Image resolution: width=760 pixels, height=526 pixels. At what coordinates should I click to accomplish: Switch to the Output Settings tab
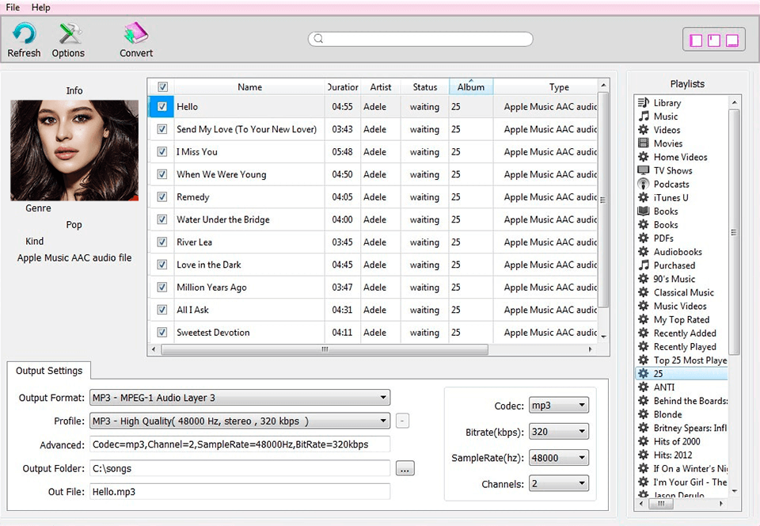(48, 370)
